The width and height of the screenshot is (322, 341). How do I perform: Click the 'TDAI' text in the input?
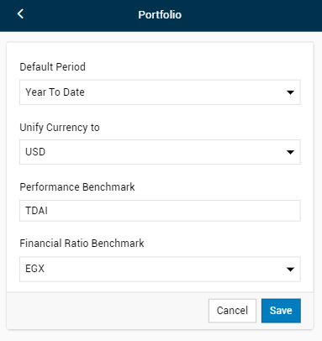coord(36,211)
